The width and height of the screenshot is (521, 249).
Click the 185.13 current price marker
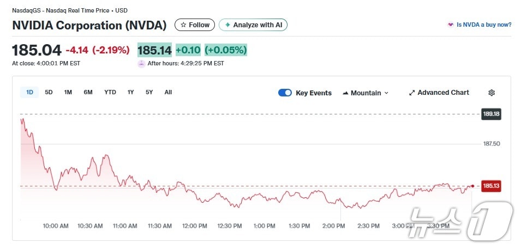(x=491, y=186)
